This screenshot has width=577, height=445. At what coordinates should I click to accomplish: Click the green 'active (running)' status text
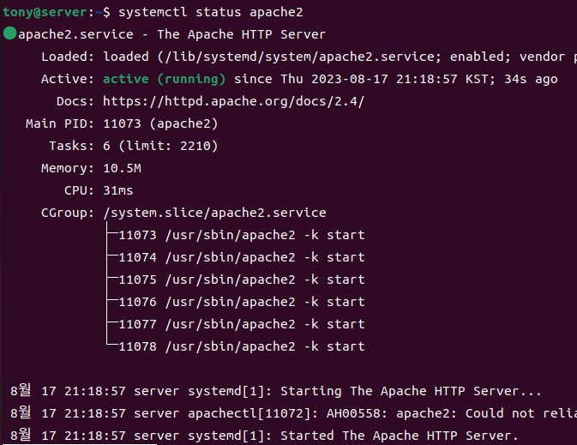(164, 79)
